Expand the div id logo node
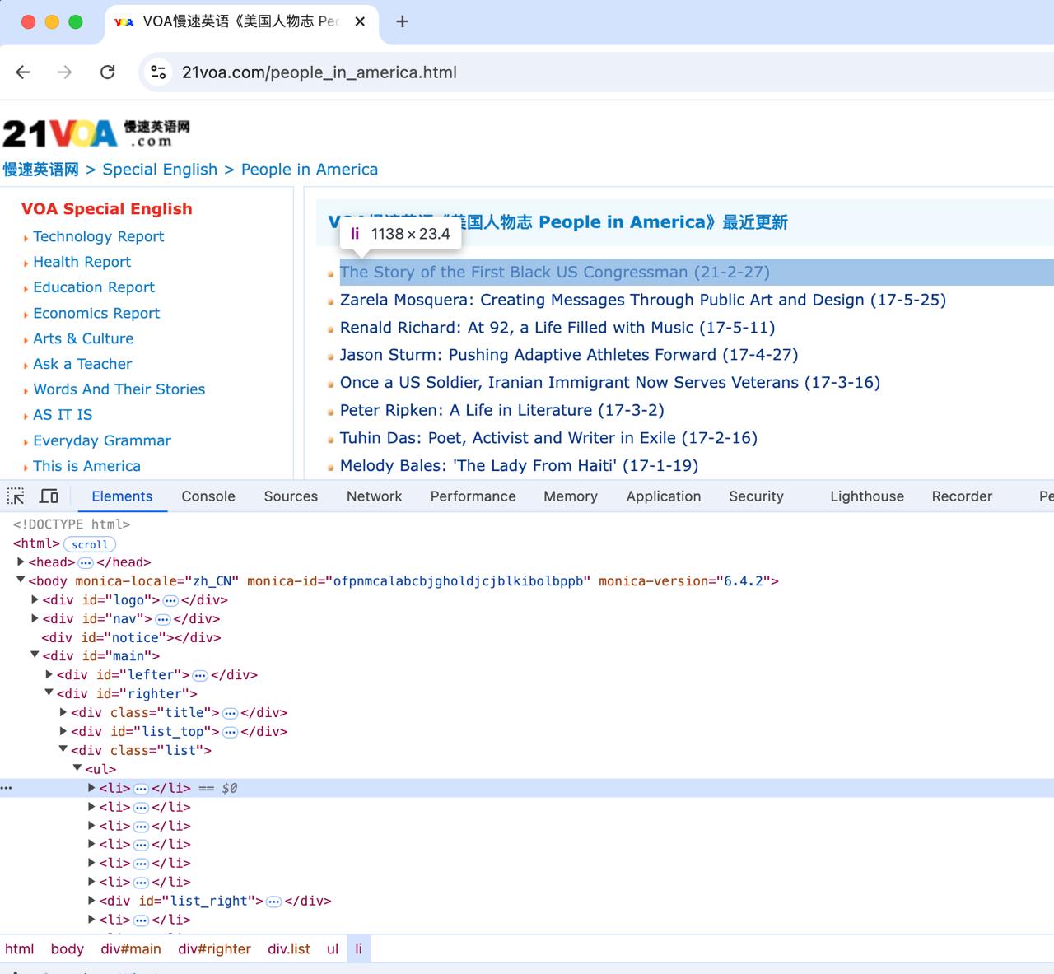 coord(35,599)
